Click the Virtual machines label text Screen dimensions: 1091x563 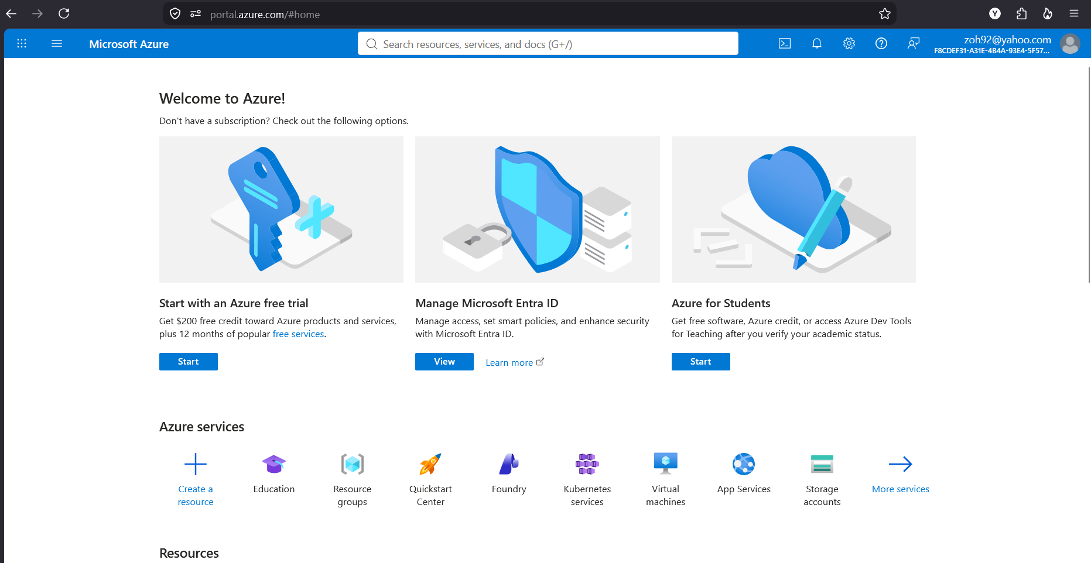pyautogui.click(x=666, y=496)
